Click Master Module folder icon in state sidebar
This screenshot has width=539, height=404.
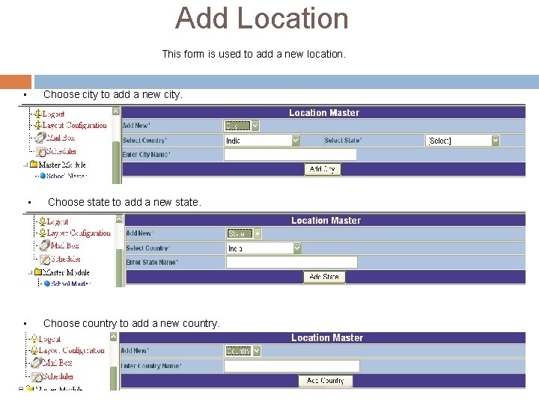pos(38,272)
